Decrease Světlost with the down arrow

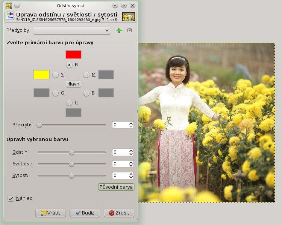click(131, 165)
